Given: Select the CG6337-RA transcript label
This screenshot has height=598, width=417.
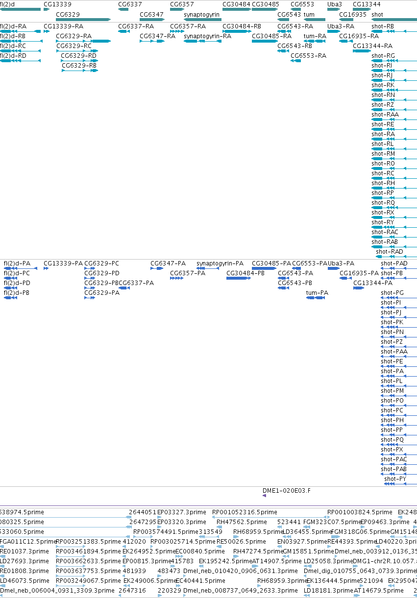Looking at the screenshot, I should click(136, 26).
